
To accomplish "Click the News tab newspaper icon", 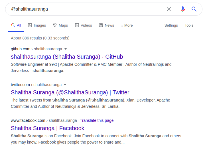I will tap(101, 25).
